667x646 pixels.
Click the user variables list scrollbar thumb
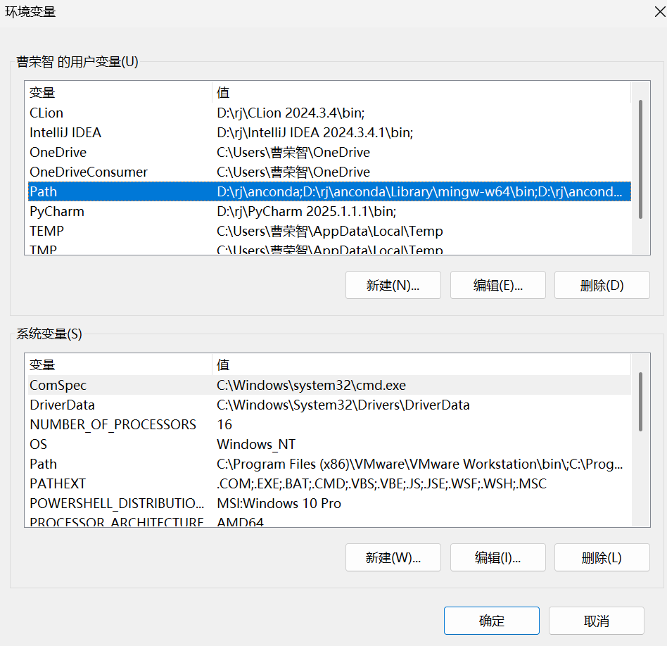(x=640, y=160)
